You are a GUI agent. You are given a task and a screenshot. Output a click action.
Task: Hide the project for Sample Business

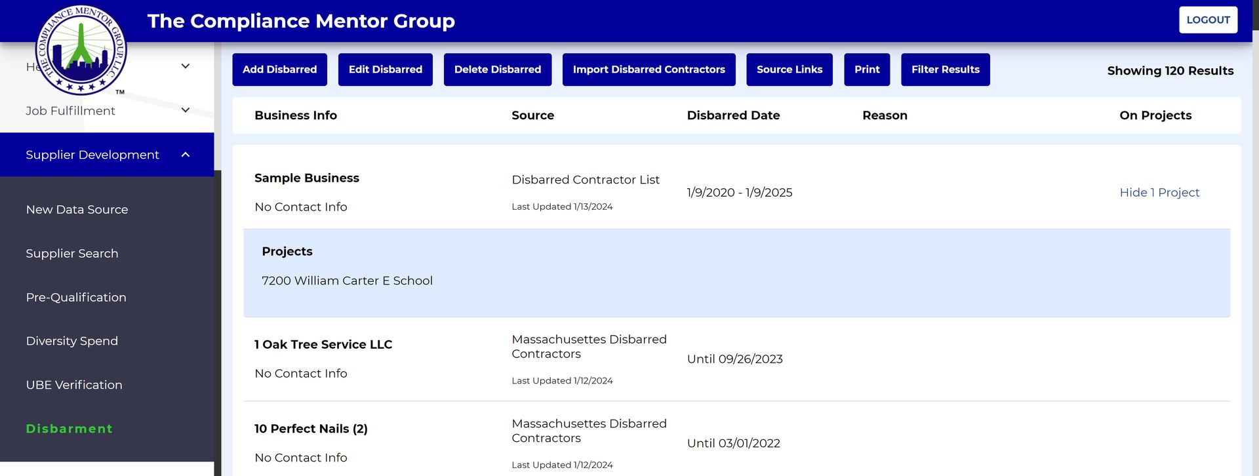tap(1159, 193)
